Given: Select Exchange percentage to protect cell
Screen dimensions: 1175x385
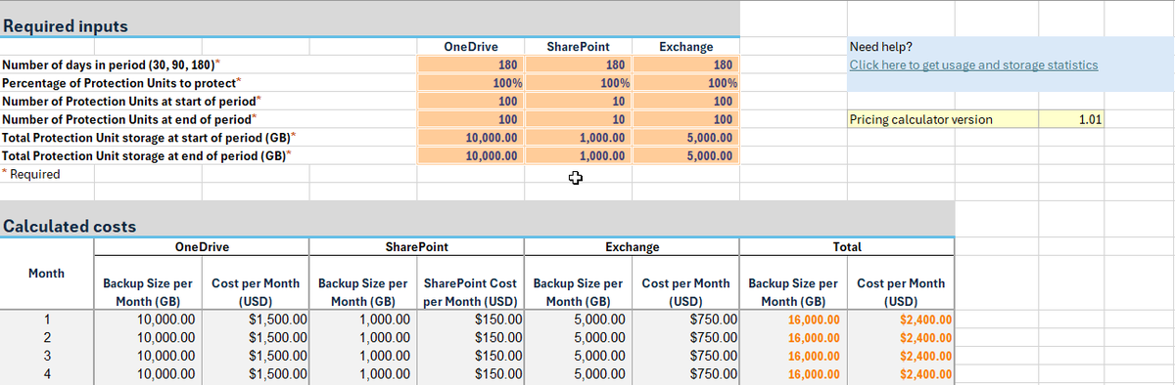Looking at the screenshot, I should tap(685, 83).
